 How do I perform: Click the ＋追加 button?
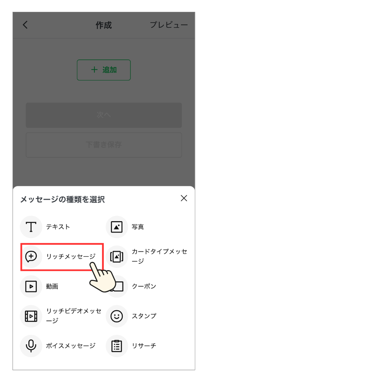(x=104, y=70)
